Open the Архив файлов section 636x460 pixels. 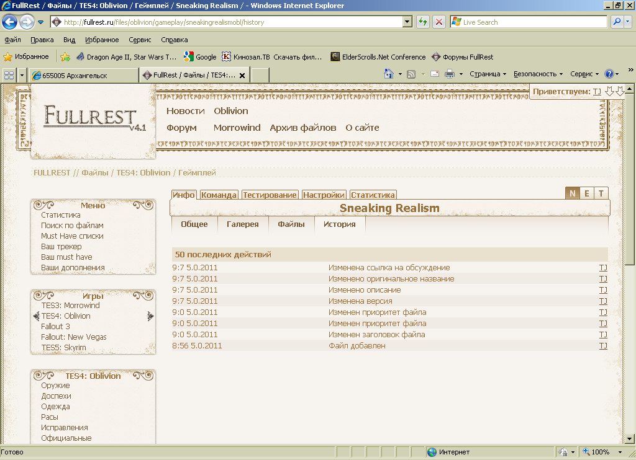tap(303, 128)
